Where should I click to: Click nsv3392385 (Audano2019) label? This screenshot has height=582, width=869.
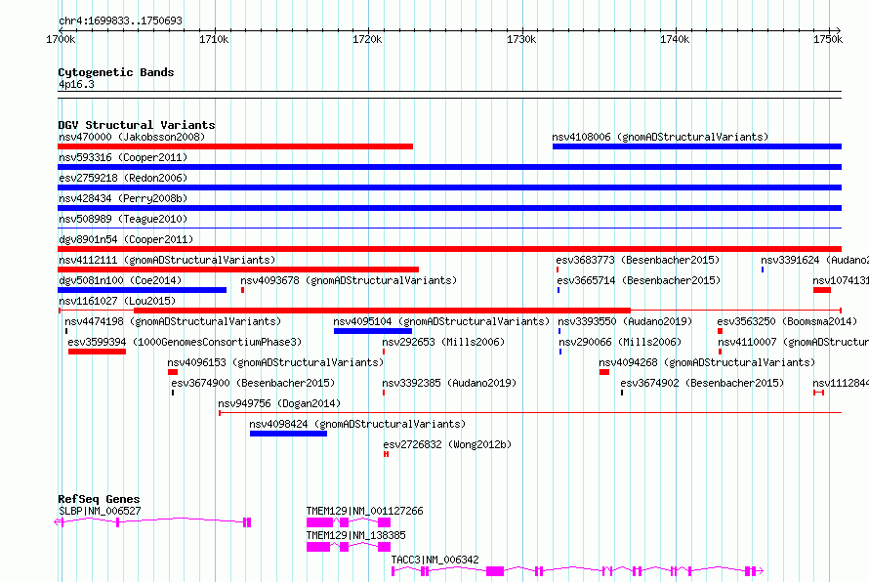(449, 383)
